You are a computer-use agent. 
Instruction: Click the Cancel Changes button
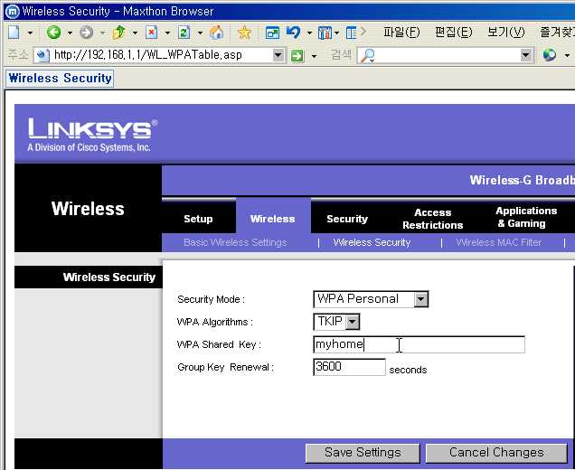[496, 453]
